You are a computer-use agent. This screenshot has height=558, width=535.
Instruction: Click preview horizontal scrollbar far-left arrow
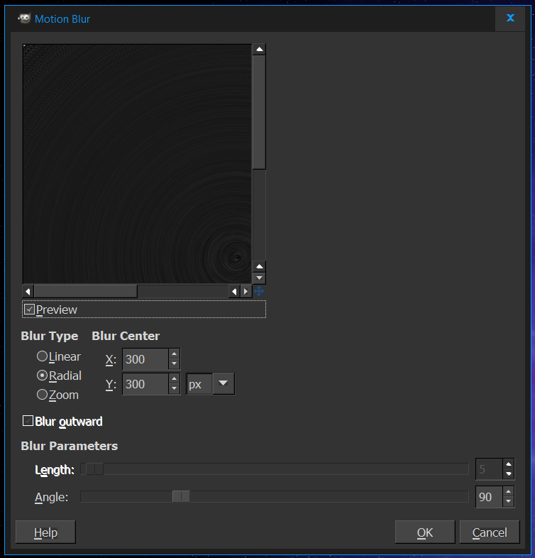[28, 292]
